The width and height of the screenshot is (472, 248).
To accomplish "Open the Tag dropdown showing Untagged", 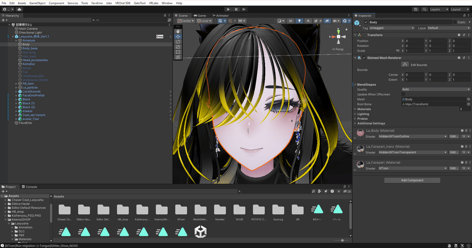I will (x=392, y=28).
